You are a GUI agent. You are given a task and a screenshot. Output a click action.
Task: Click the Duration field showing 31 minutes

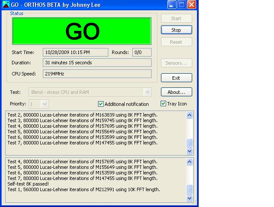[97, 63]
